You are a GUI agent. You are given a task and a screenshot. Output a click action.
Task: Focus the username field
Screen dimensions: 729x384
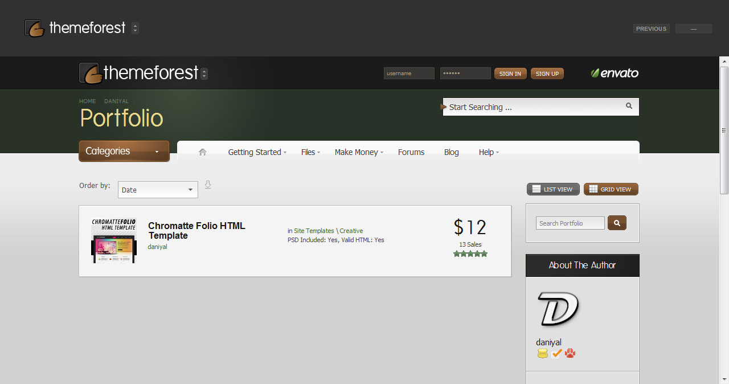coord(409,73)
